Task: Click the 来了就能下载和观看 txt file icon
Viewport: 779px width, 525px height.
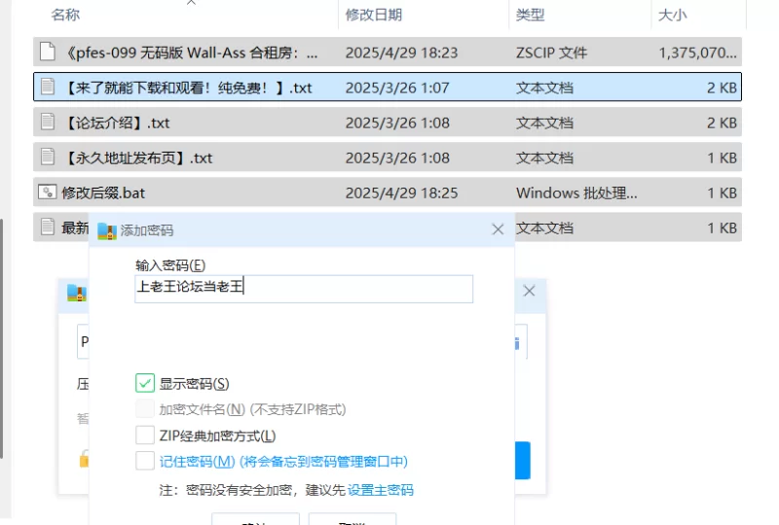Action: click(x=47, y=87)
